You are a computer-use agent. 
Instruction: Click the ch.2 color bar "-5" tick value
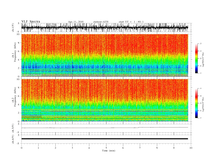[x=200, y=103]
